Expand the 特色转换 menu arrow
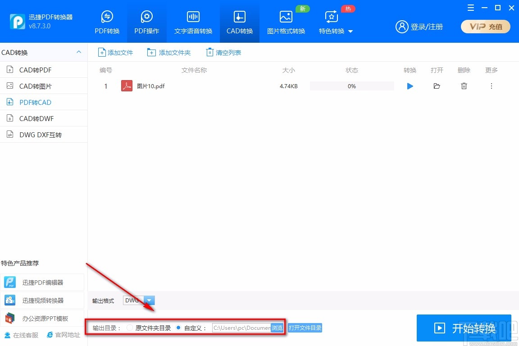 [x=351, y=31]
